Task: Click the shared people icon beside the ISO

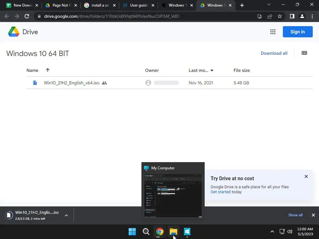Action: point(104,83)
